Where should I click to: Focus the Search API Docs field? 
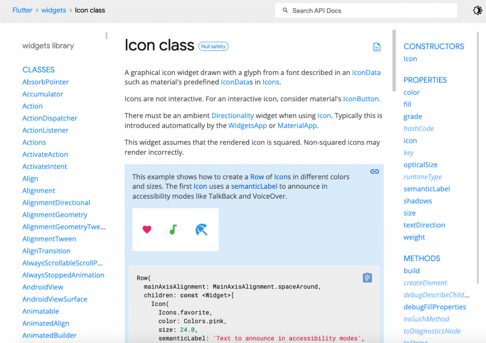(x=366, y=10)
